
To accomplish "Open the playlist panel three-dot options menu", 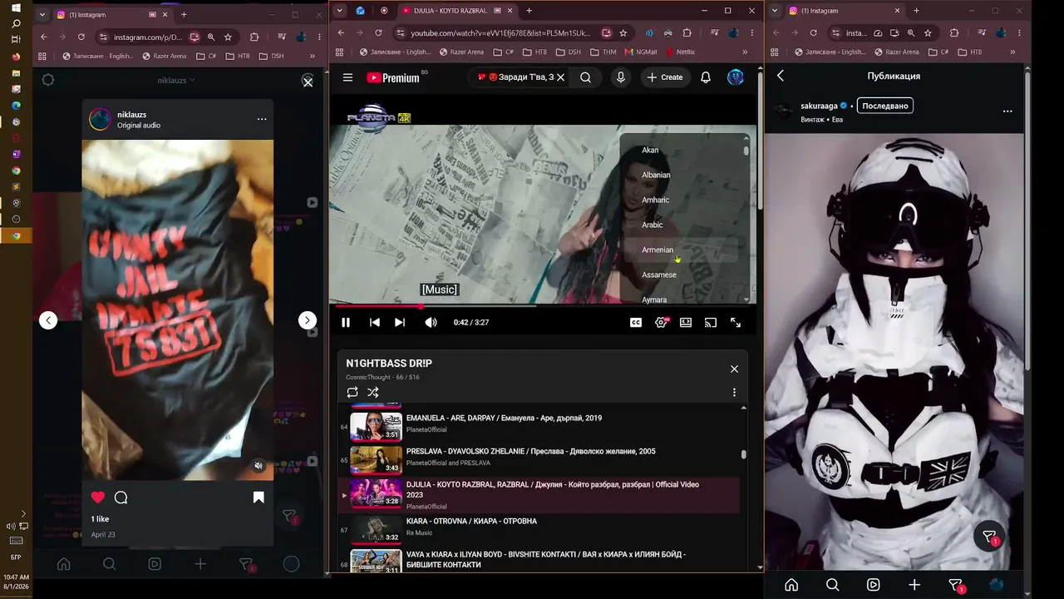I will [x=734, y=392].
